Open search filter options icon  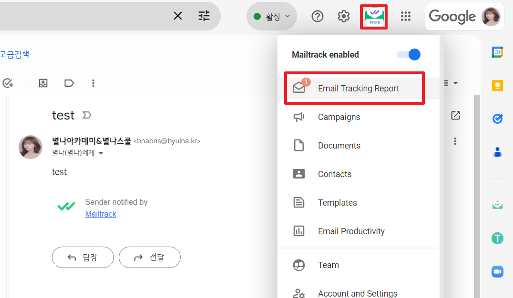204,16
